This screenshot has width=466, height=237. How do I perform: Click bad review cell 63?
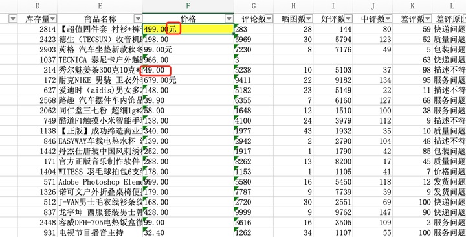pyautogui.click(x=412, y=60)
